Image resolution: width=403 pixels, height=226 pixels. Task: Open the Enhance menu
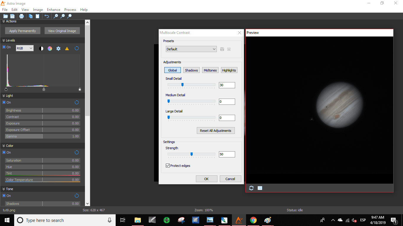click(53, 10)
